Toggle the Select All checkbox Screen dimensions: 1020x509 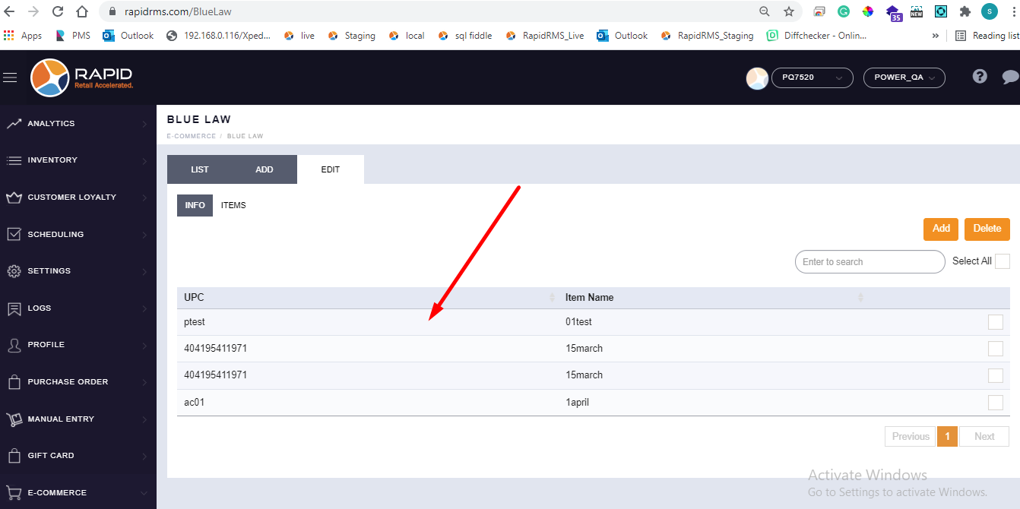(x=1003, y=261)
